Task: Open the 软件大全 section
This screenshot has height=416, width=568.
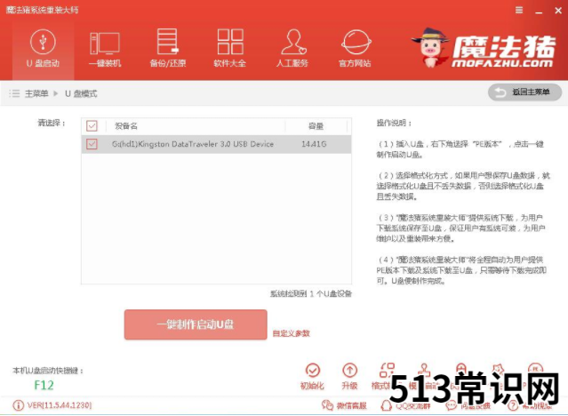Action: click(229, 49)
